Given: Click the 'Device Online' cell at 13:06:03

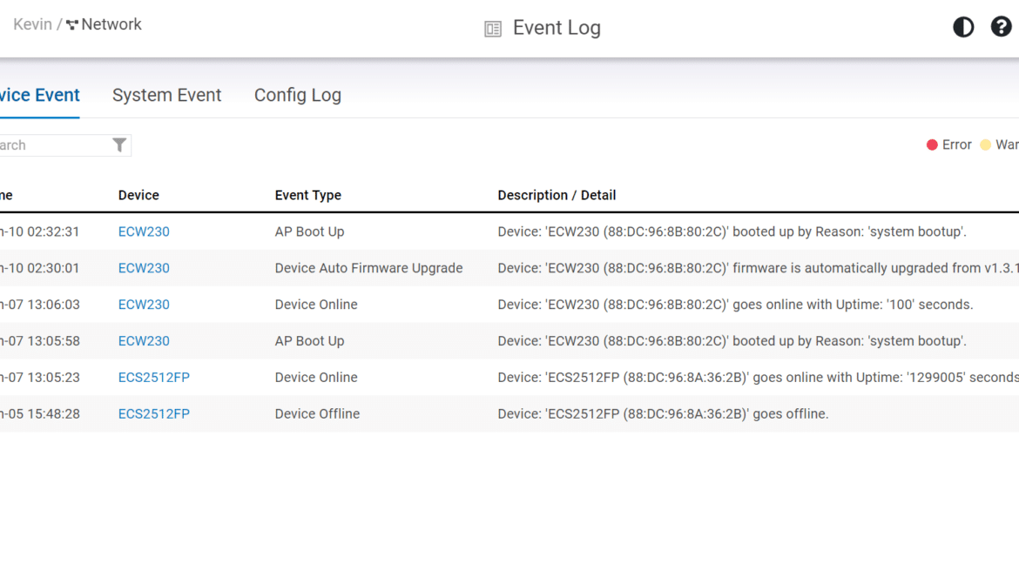Looking at the screenshot, I should pos(316,305).
